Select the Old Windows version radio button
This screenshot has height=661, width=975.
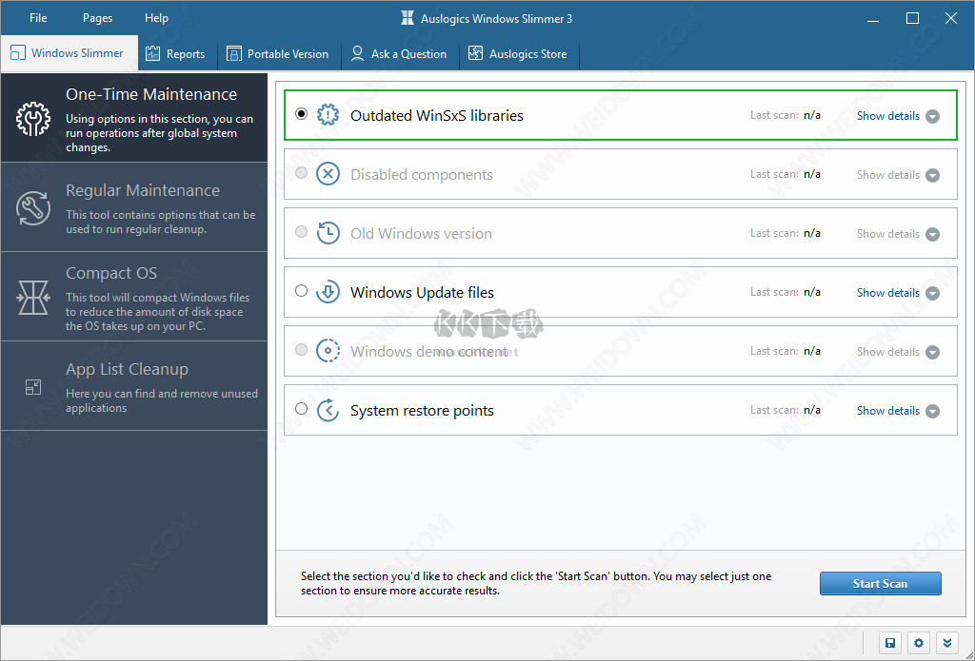tap(301, 232)
